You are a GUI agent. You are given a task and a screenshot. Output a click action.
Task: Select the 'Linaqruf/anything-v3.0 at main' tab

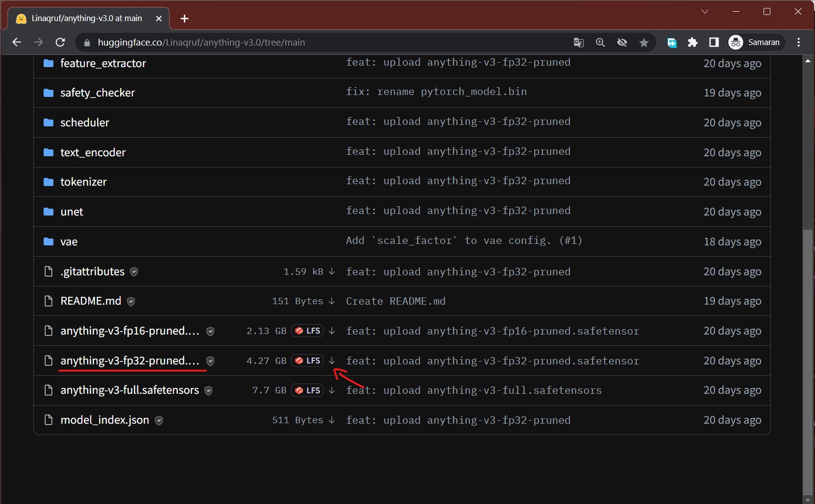(88, 19)
